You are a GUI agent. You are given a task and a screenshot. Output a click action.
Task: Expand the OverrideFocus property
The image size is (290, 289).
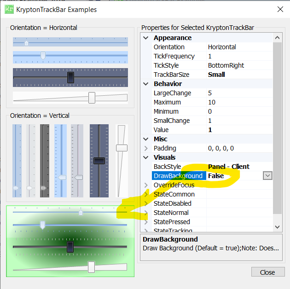146,185
